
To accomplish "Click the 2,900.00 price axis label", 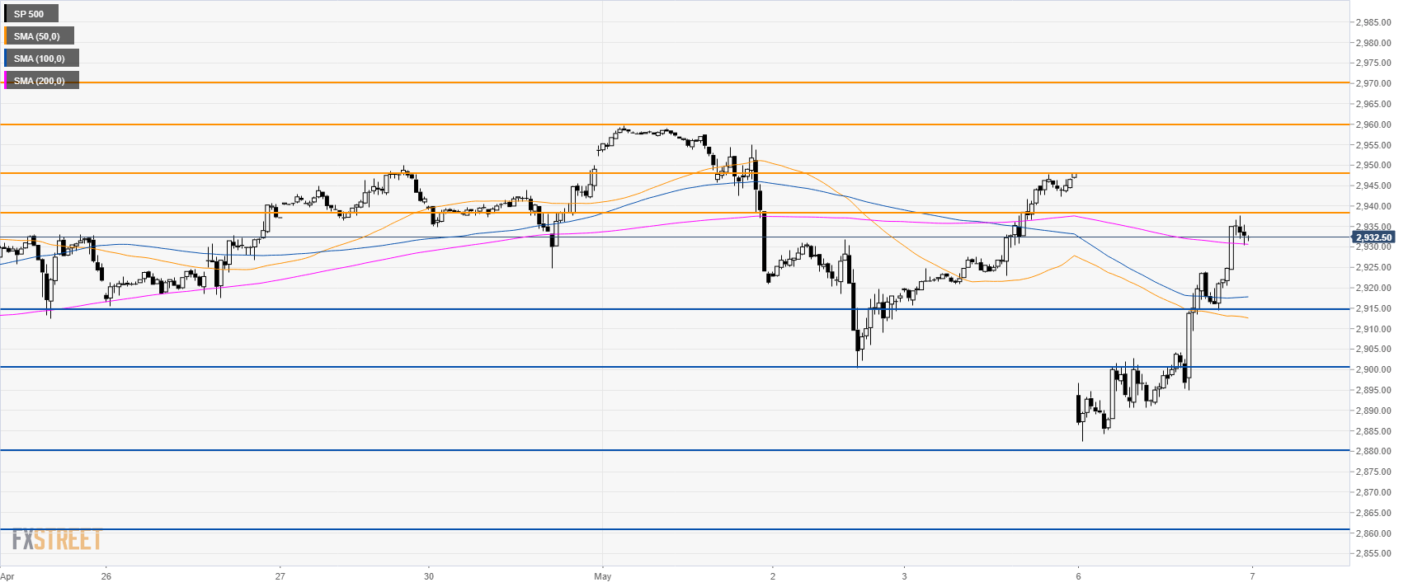I will (1373, 369).
